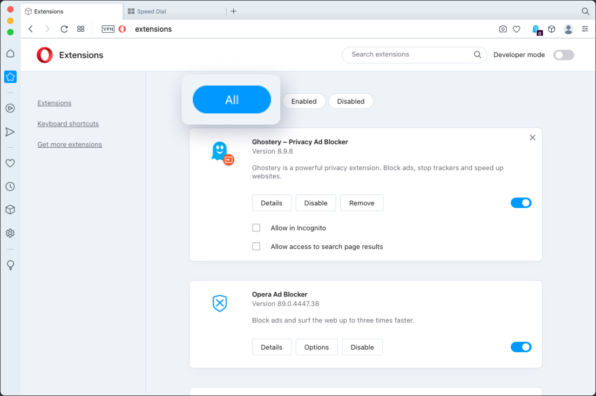Check Allow in Incognito for Ghostery
Image resolution: width=596 pixels, height=396 pixels.
pos(256,228)
